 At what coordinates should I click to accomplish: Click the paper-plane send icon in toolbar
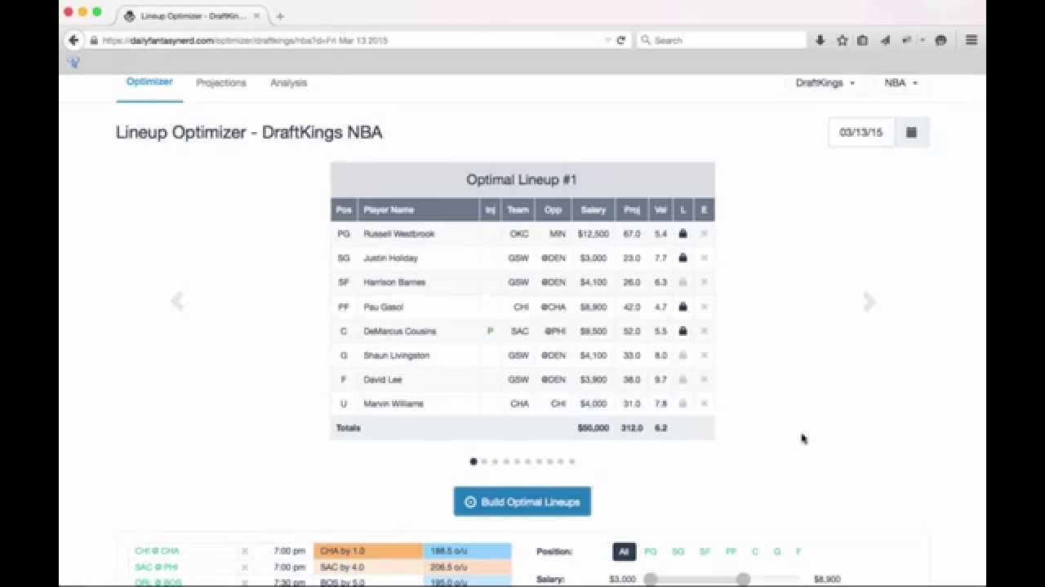(885, 40)
